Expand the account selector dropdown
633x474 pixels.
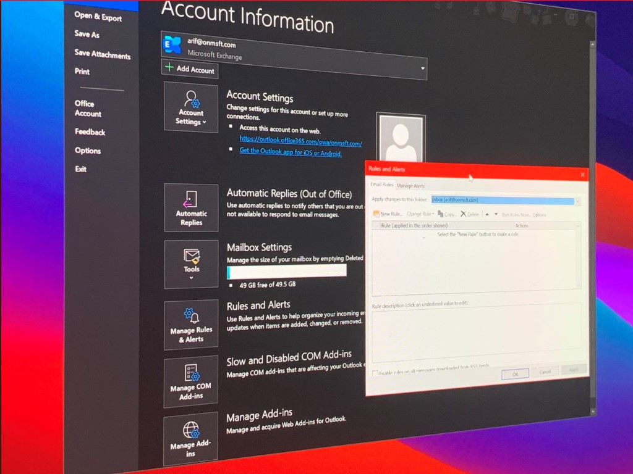pyautogui.click(x=423, y=68)
